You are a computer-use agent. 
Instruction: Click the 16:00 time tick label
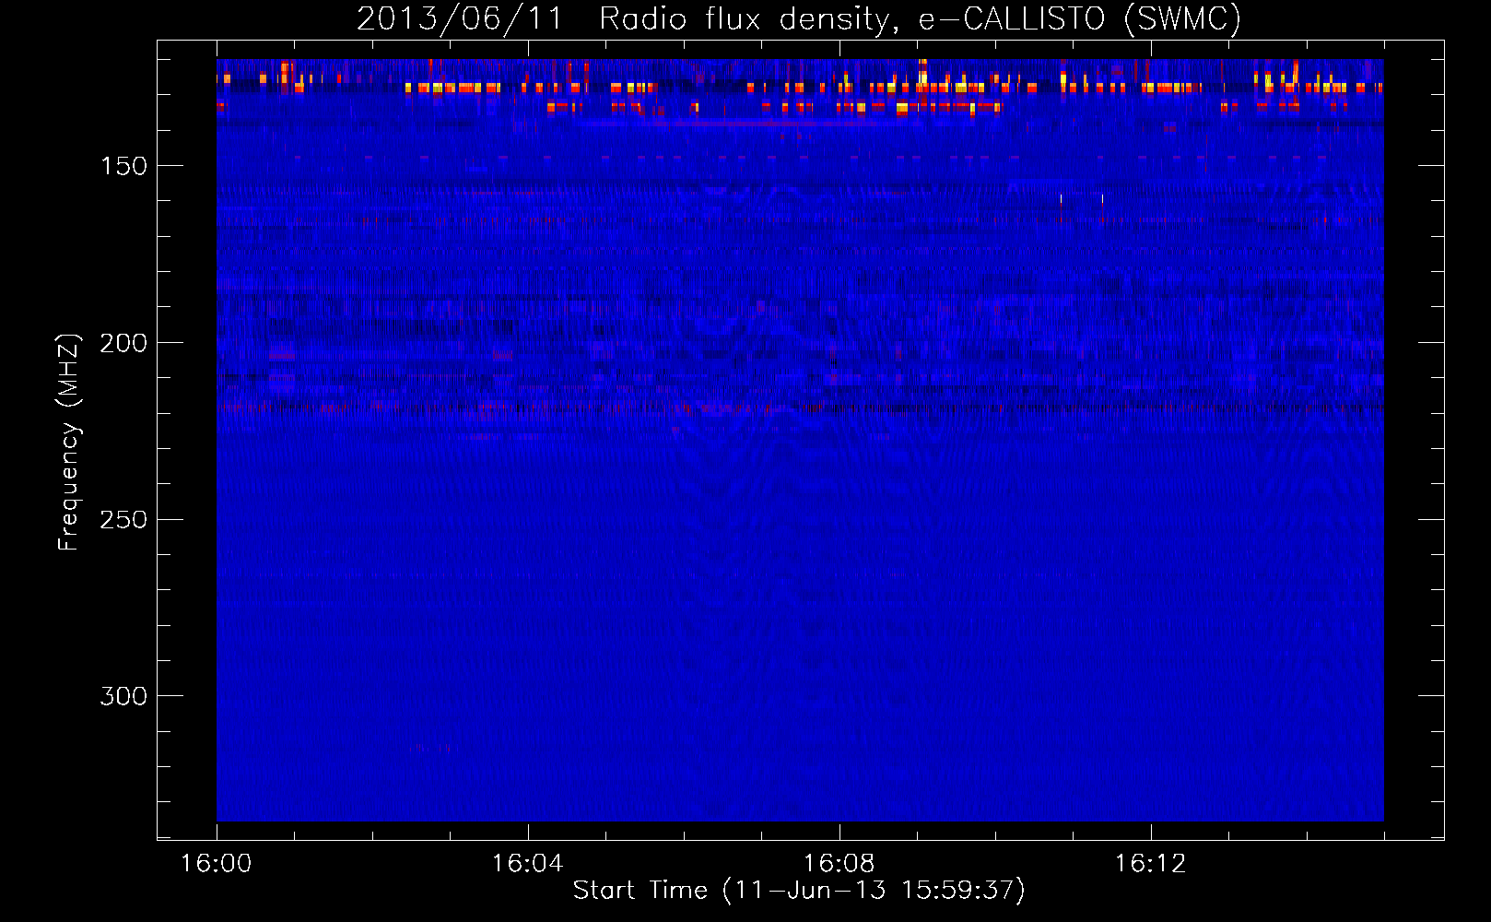pyautogui.click(x=217, y=864)
